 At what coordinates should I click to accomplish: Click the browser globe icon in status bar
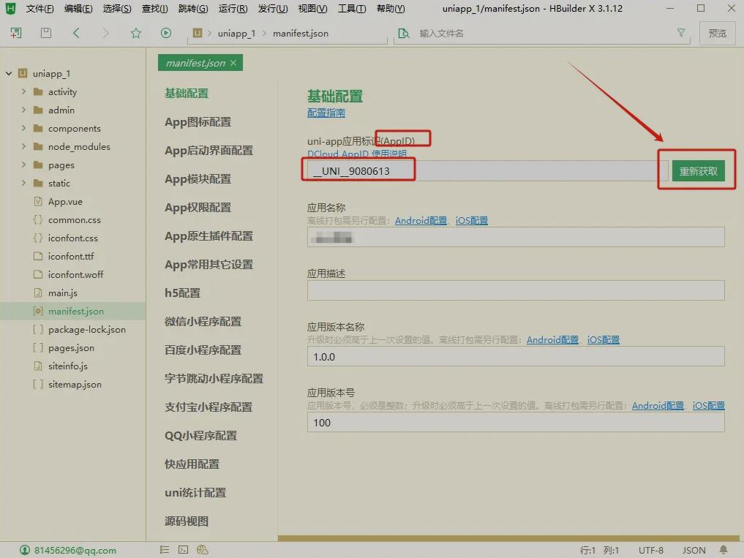(203, 550)
